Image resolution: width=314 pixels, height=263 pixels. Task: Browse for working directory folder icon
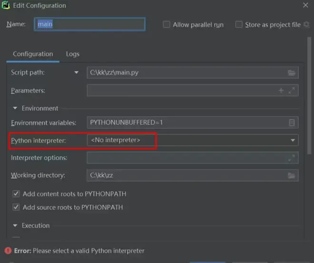[291, 175]
